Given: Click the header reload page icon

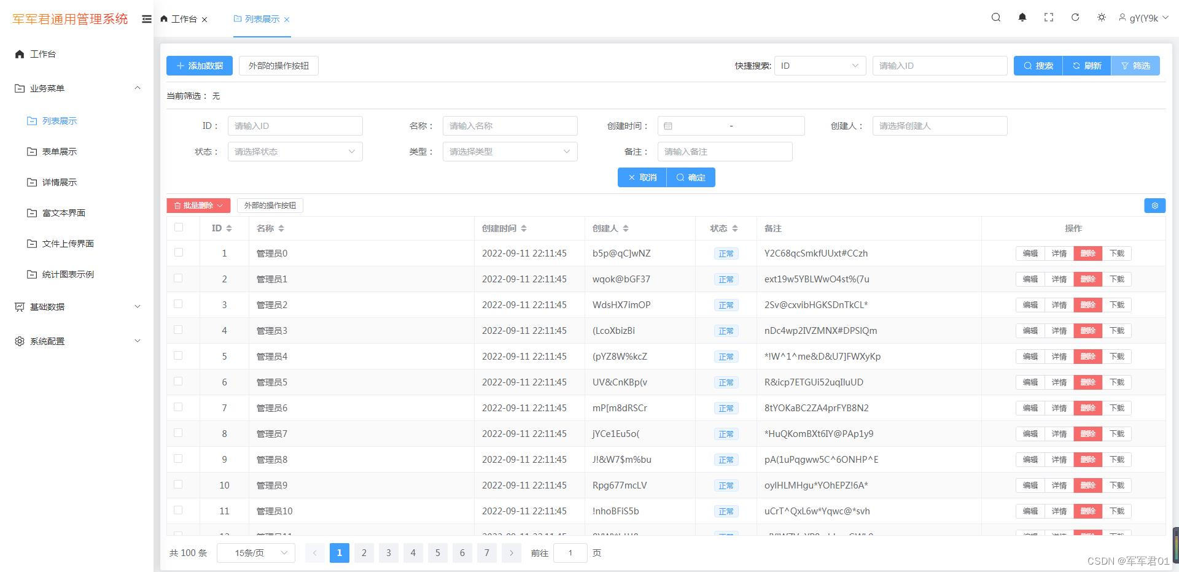Looking at the screenshot, I should [x=1075, y=18].
